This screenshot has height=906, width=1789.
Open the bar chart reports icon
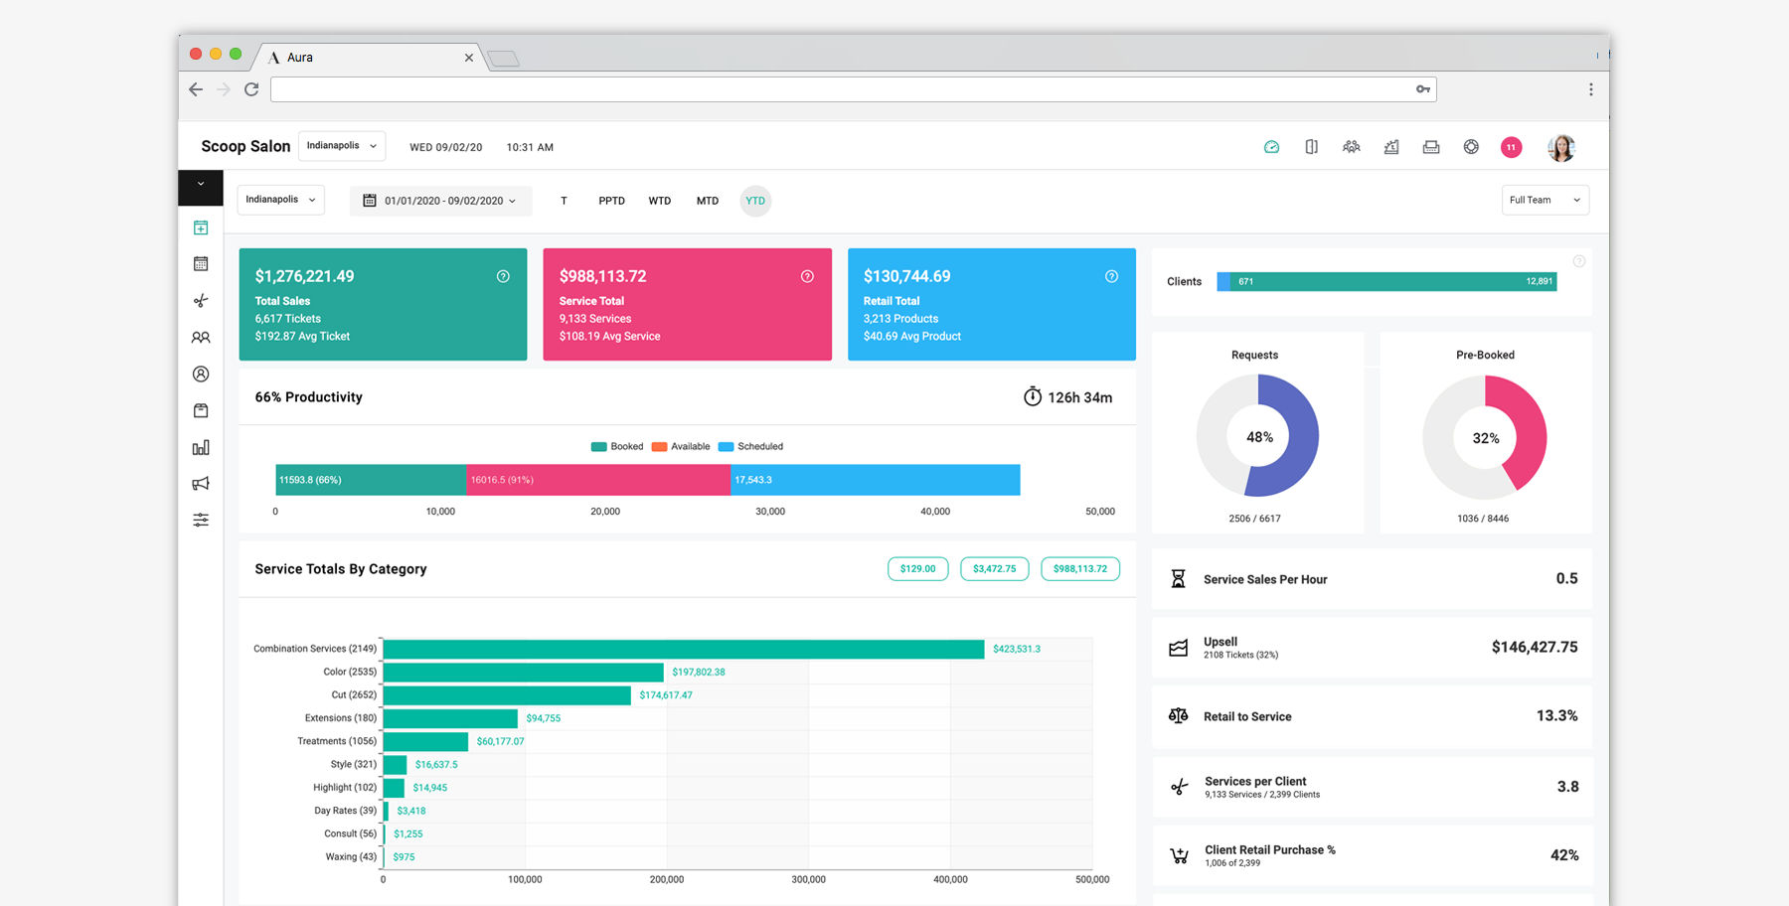pos(201,447)
